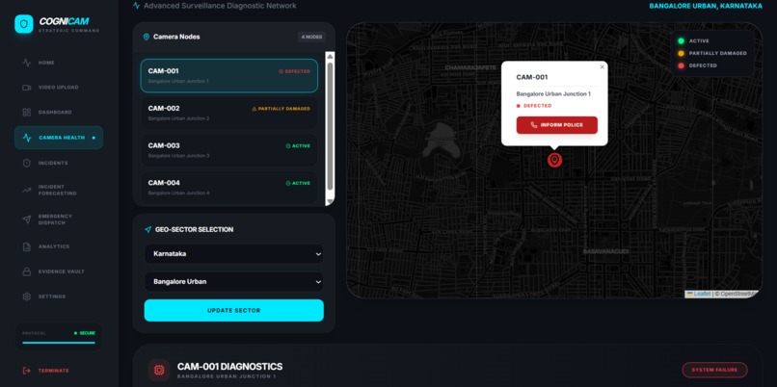777x387 pixels.
Task: Select the CAM-003 camera node card
Action: click(x=228, y=150)
